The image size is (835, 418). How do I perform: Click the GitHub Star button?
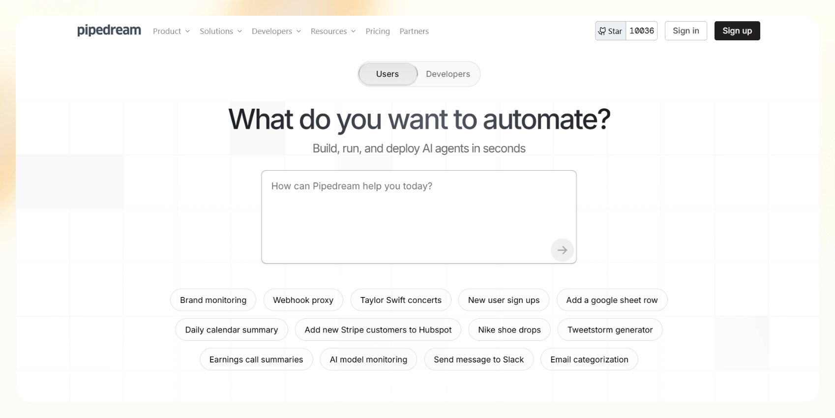(610, 31)
